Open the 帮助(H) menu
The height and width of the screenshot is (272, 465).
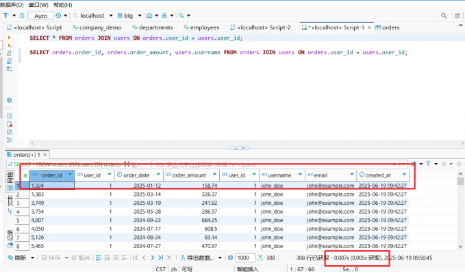coord(62,5)
